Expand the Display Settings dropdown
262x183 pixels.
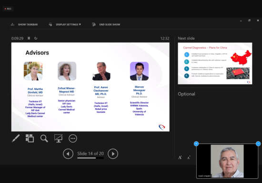[65, 25]
